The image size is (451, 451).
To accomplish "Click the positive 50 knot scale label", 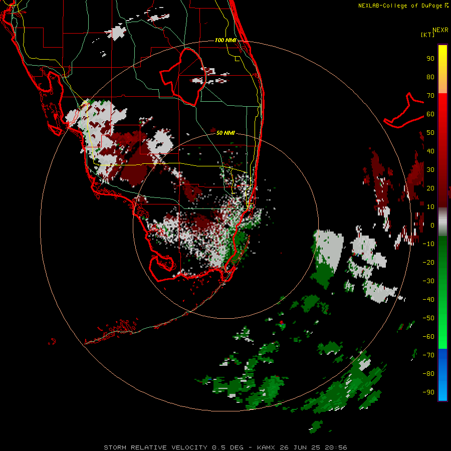I will [x=430, y=133].
